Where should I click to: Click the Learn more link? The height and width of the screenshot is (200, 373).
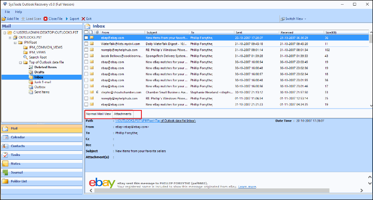click(x=247, y=187)
